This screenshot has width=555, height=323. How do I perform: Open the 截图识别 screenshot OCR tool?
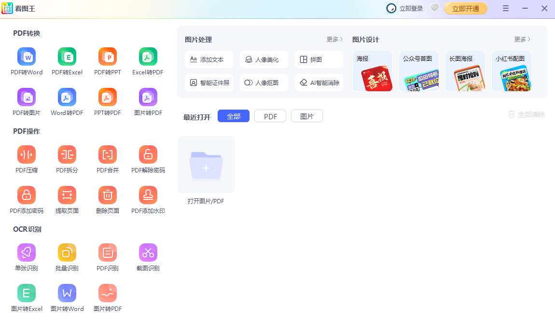148,256
